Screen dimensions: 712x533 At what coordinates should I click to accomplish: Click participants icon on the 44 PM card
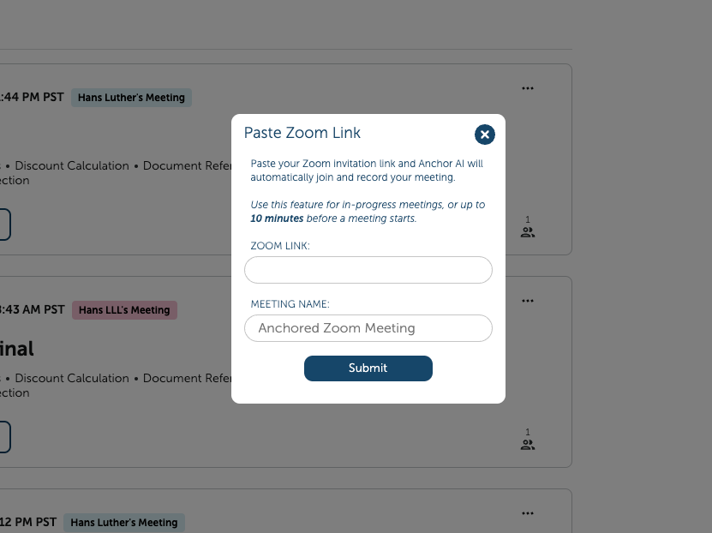point(528,231)
